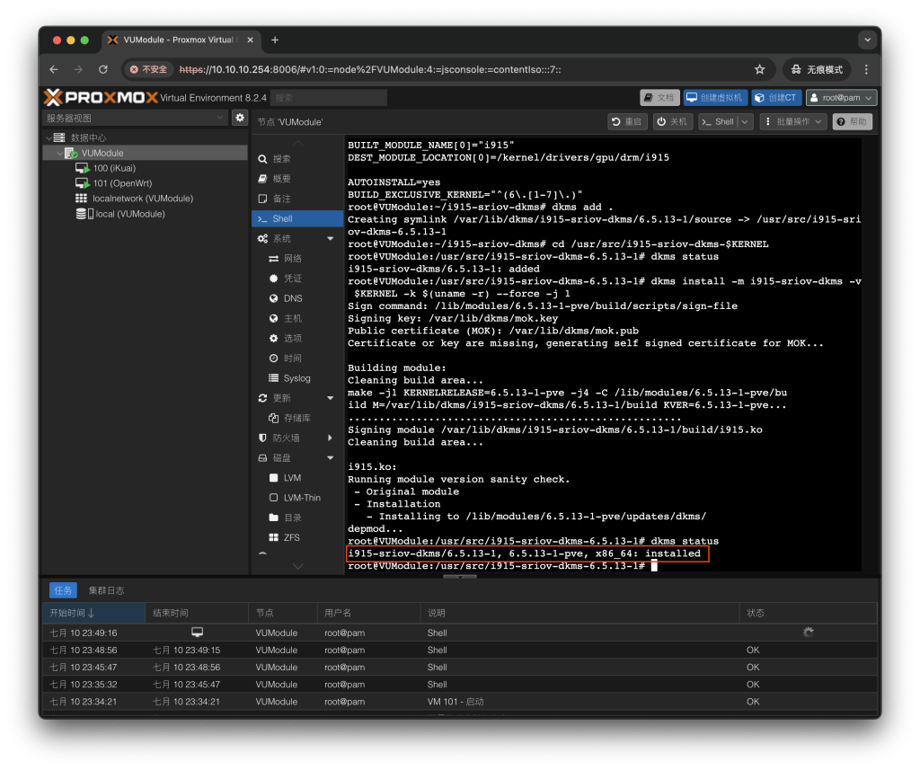Bookmark this page with the star icon
The height and width of the screenshot is (770, 920).
[x=759, y=69]
